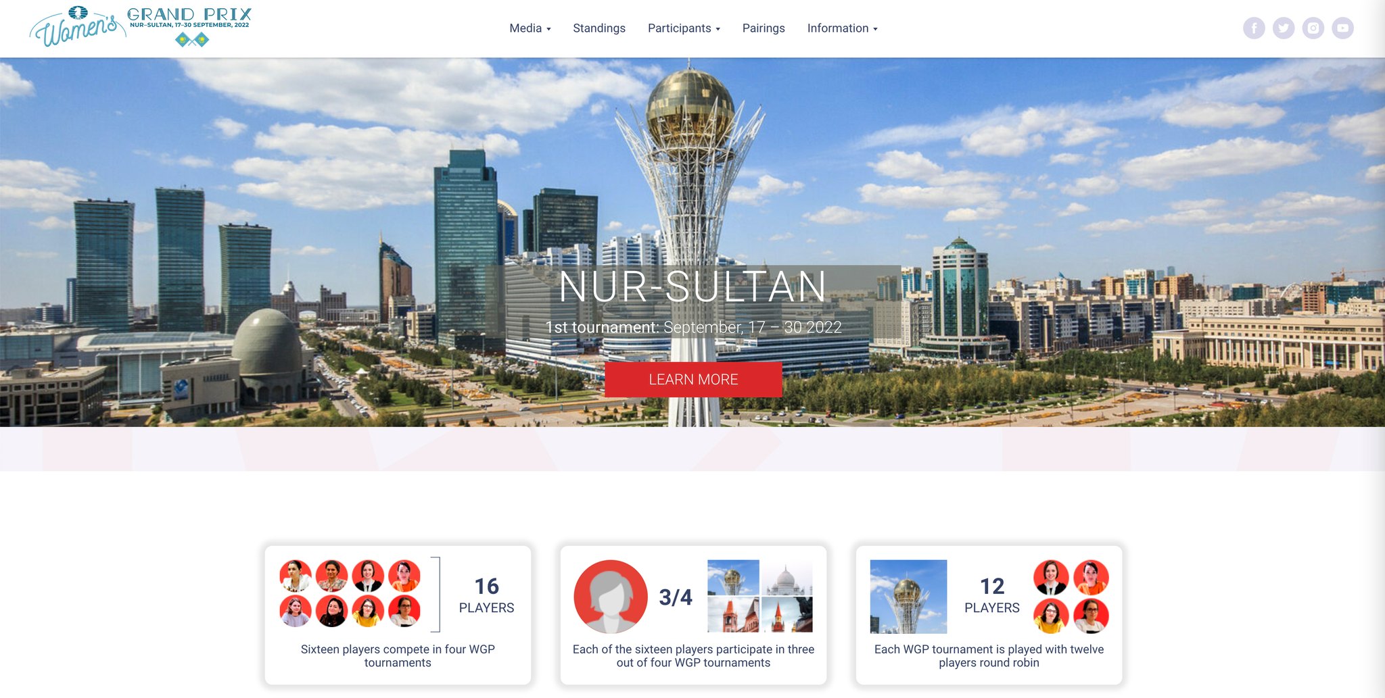This screenshot has width=1385, height=698.
Task: Open the Twitter social link
Action: pos(1284,28)
